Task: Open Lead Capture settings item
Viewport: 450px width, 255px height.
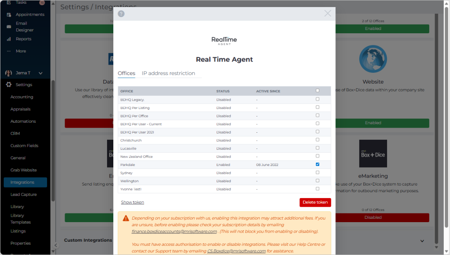Action: point(23,195)
